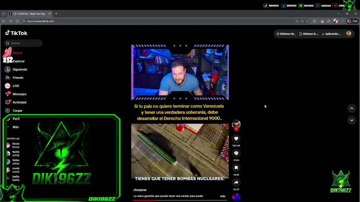Click the caption starting La unica garantia
This screenshot has height=202, width=360.
pos(168,196)
